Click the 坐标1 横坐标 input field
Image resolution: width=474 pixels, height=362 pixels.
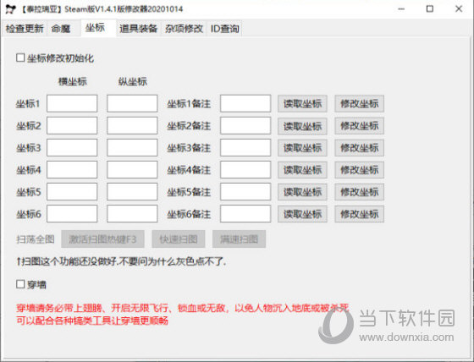coord(72,103)
